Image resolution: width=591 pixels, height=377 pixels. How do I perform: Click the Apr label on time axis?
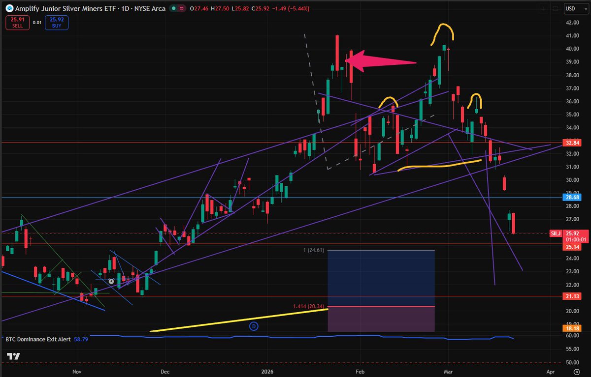pos(551,371)
